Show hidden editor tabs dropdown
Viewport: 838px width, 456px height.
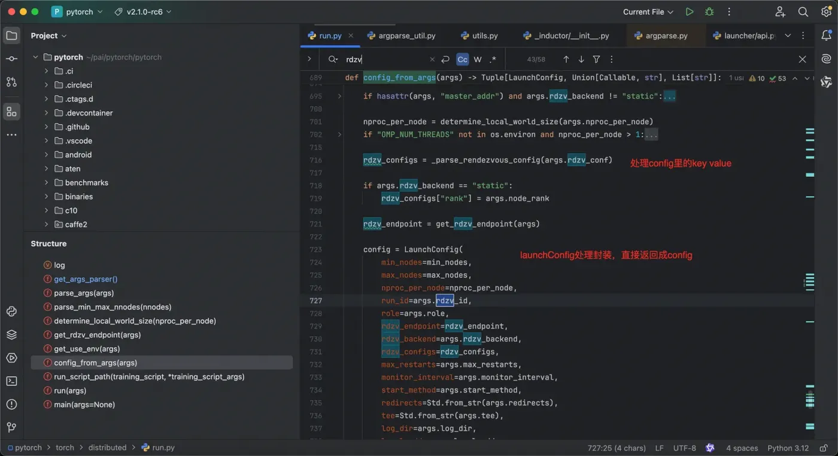point(788,36)
